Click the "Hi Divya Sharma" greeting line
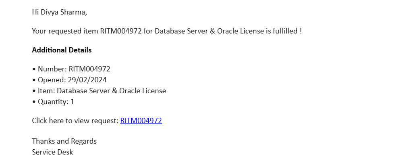This screenshot has height=161, width=419. (x=60, y=12)
